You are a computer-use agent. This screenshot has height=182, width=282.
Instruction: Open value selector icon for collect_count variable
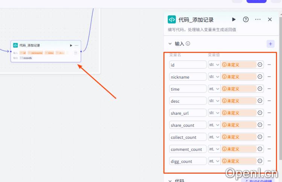click(x=260, y=137)
